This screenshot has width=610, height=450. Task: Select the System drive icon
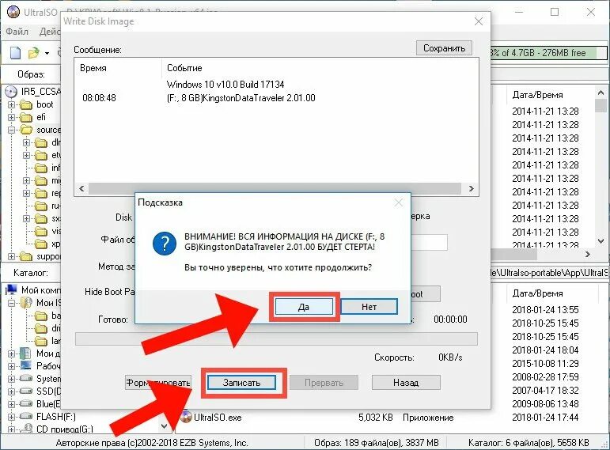point(25,379)
